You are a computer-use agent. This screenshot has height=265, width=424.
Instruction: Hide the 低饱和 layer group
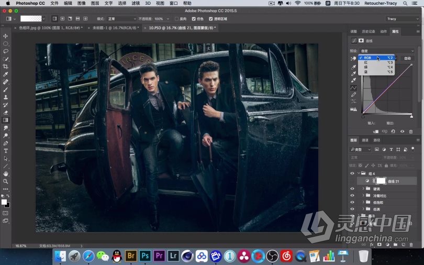tap(352, 202)
